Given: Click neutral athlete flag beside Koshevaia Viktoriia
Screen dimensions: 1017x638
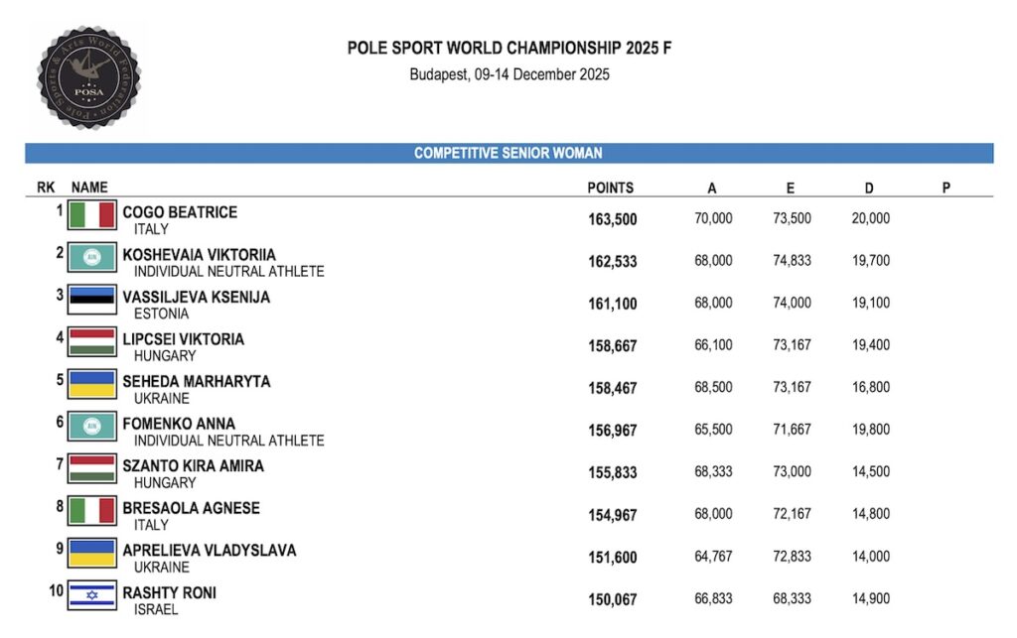Looking at the screenshot, I should click(x=92, y=257).
